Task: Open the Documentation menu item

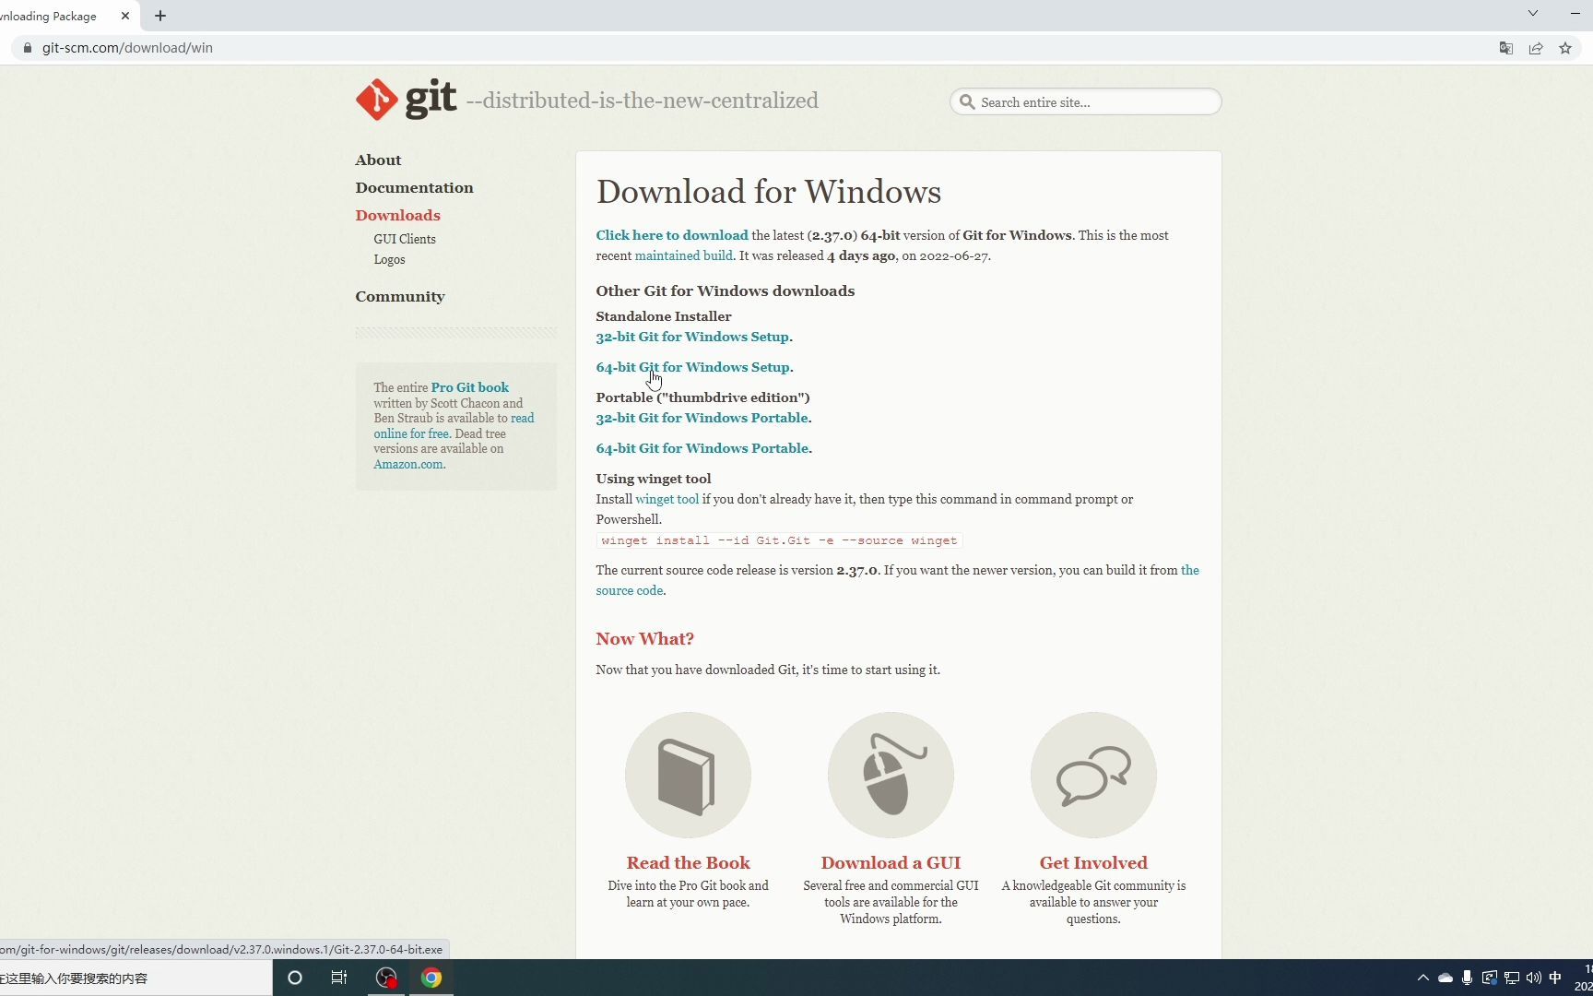Action: click(414, 188)
